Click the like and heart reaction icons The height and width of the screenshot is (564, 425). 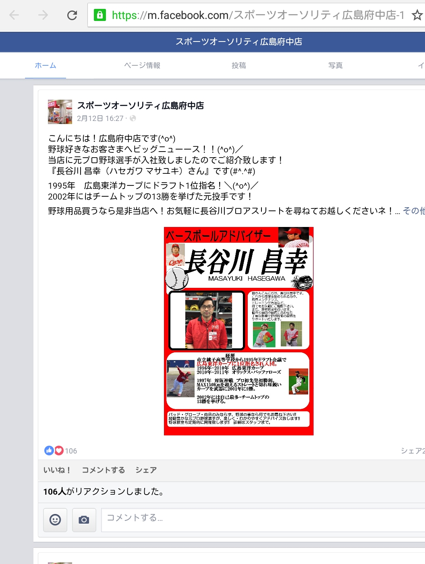tap(54, 450)
